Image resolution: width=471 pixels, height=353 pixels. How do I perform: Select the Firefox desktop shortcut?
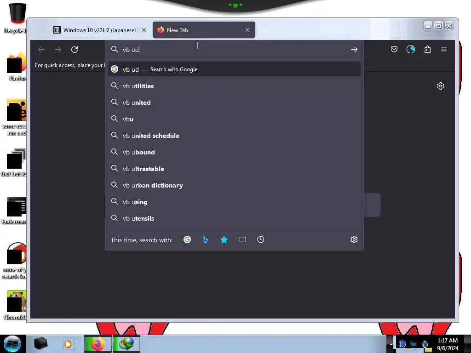click(16, 67)
